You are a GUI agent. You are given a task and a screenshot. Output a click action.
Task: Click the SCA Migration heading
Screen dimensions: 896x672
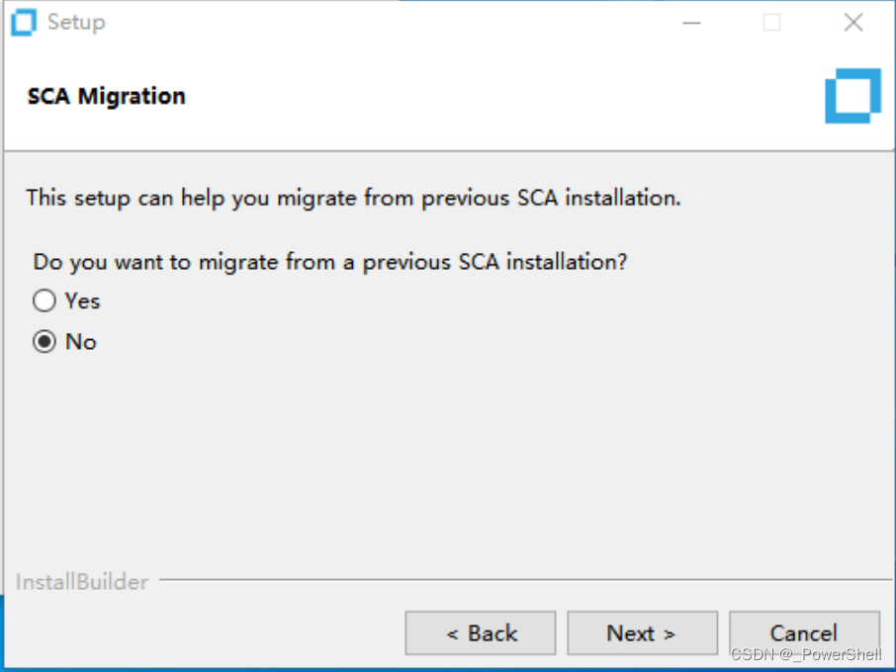pyautogui.click(x=107, y=97)
